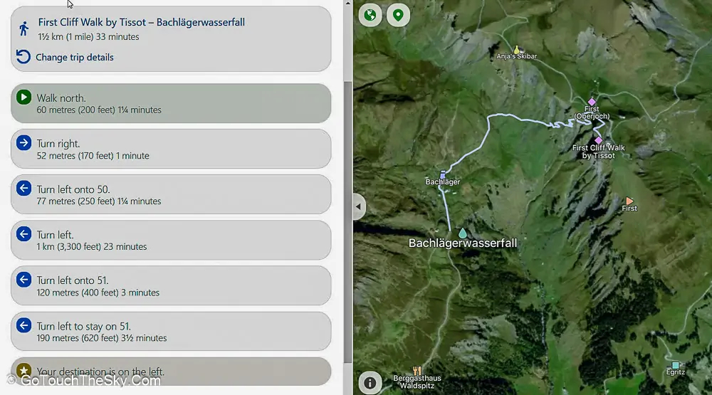Click the Bachlägerwasserfall waterfall marker
This screenshot has height=395, width=712.
[462, 233]
